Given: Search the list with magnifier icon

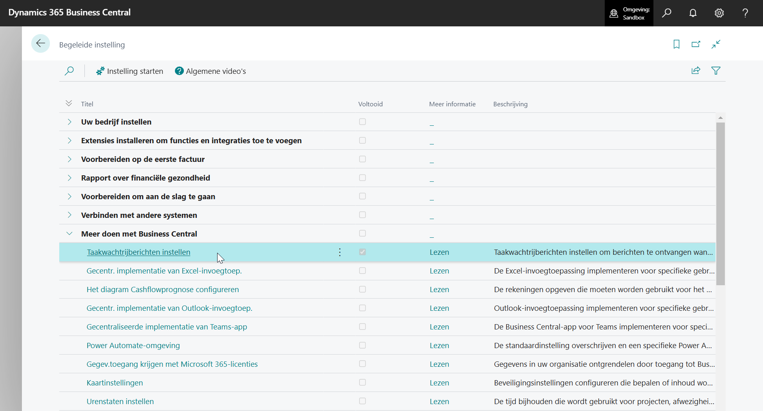Looking at the screenshot, I should 69,71.
